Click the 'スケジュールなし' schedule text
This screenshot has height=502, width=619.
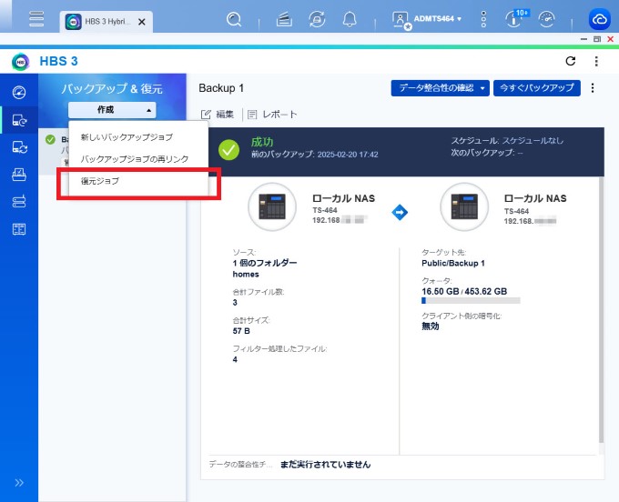533,140
